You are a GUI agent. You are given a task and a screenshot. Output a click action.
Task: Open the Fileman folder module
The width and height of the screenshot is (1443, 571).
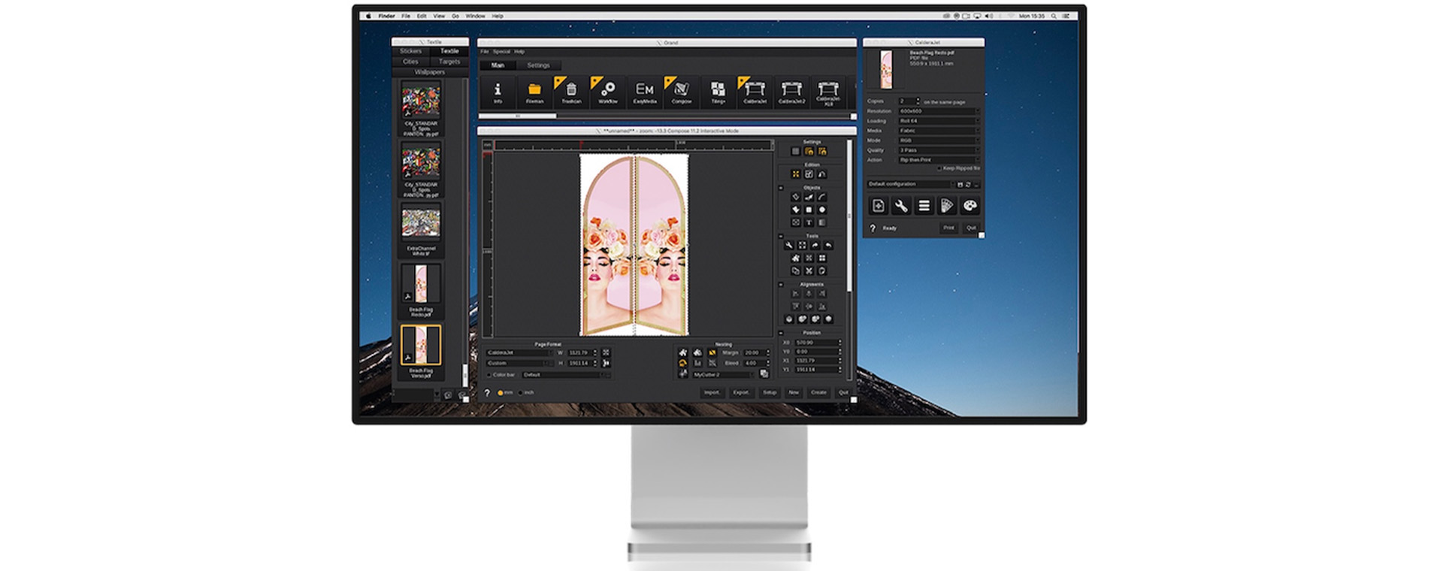click(534, 92)
